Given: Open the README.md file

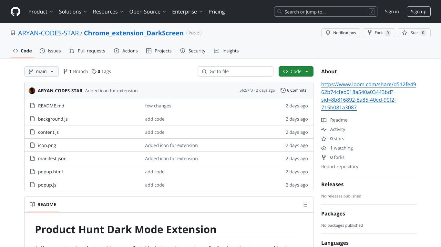Looking at the screenshot, I should (x=51, y=106).
